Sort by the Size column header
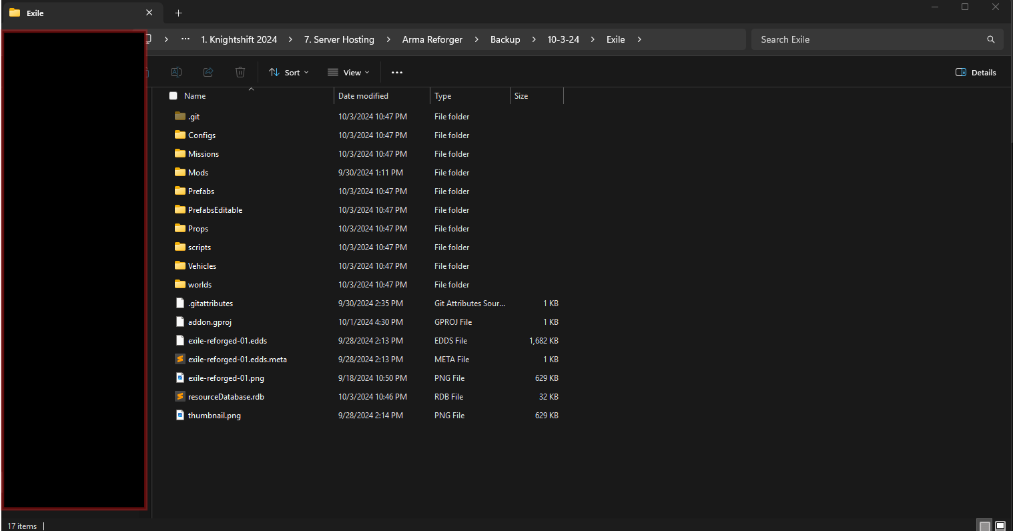Viewport: 1013px width, 531px height. pyautogui.click(x=521, y=96)
